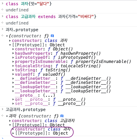Invoke __proto__ getter (...) value

[x=49, y=95]
